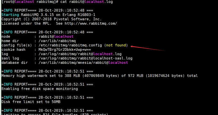Click the database dir mnesia path
This screenshot has height=115, width=218.
(83, 63)
